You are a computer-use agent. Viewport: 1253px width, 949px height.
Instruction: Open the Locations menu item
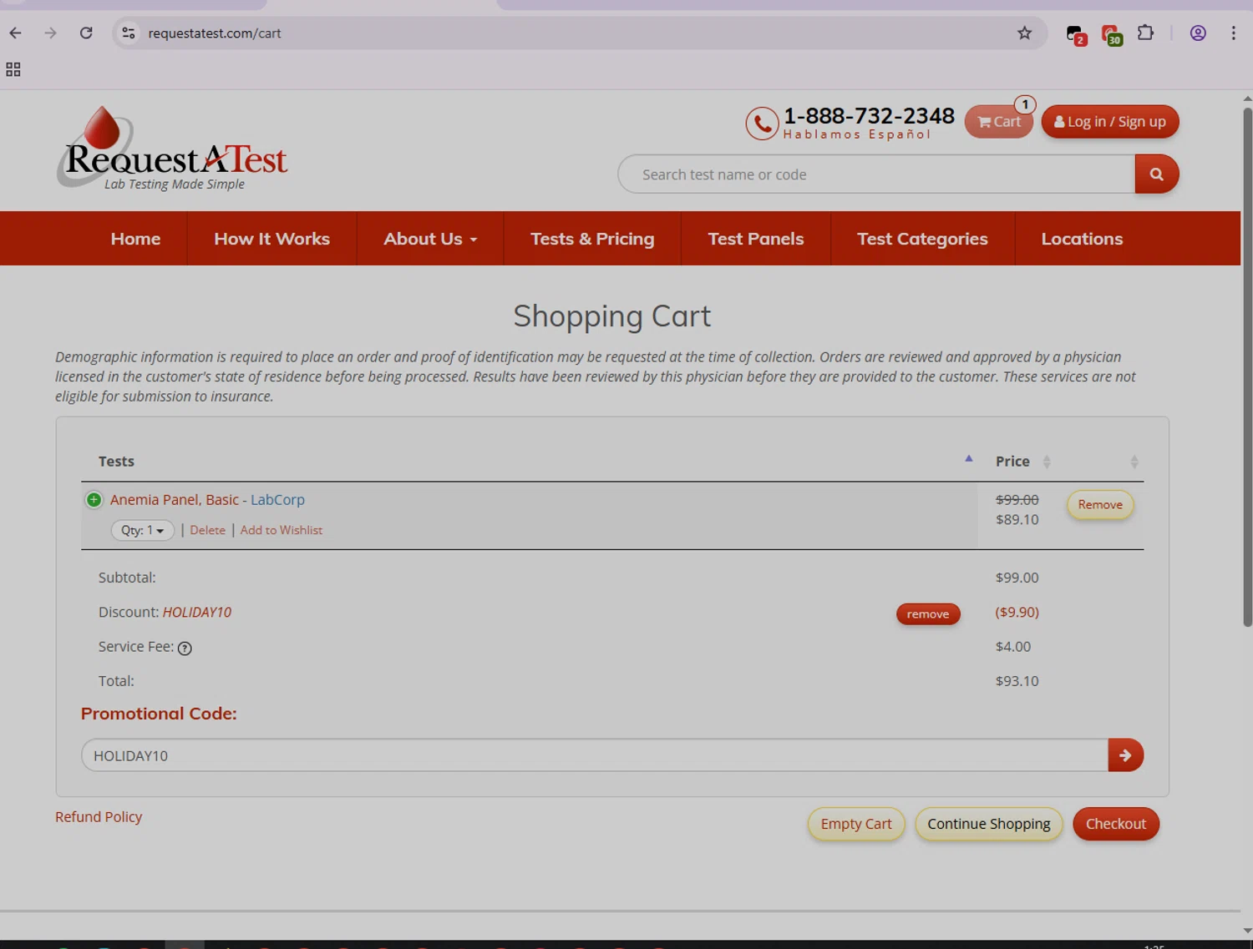(x=1082, y=239)
